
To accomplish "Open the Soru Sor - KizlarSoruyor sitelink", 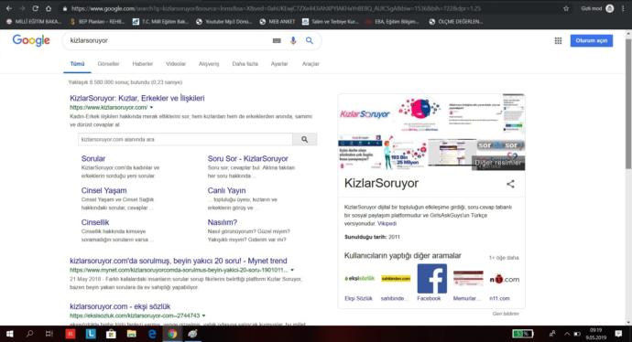I will point(247,158).
